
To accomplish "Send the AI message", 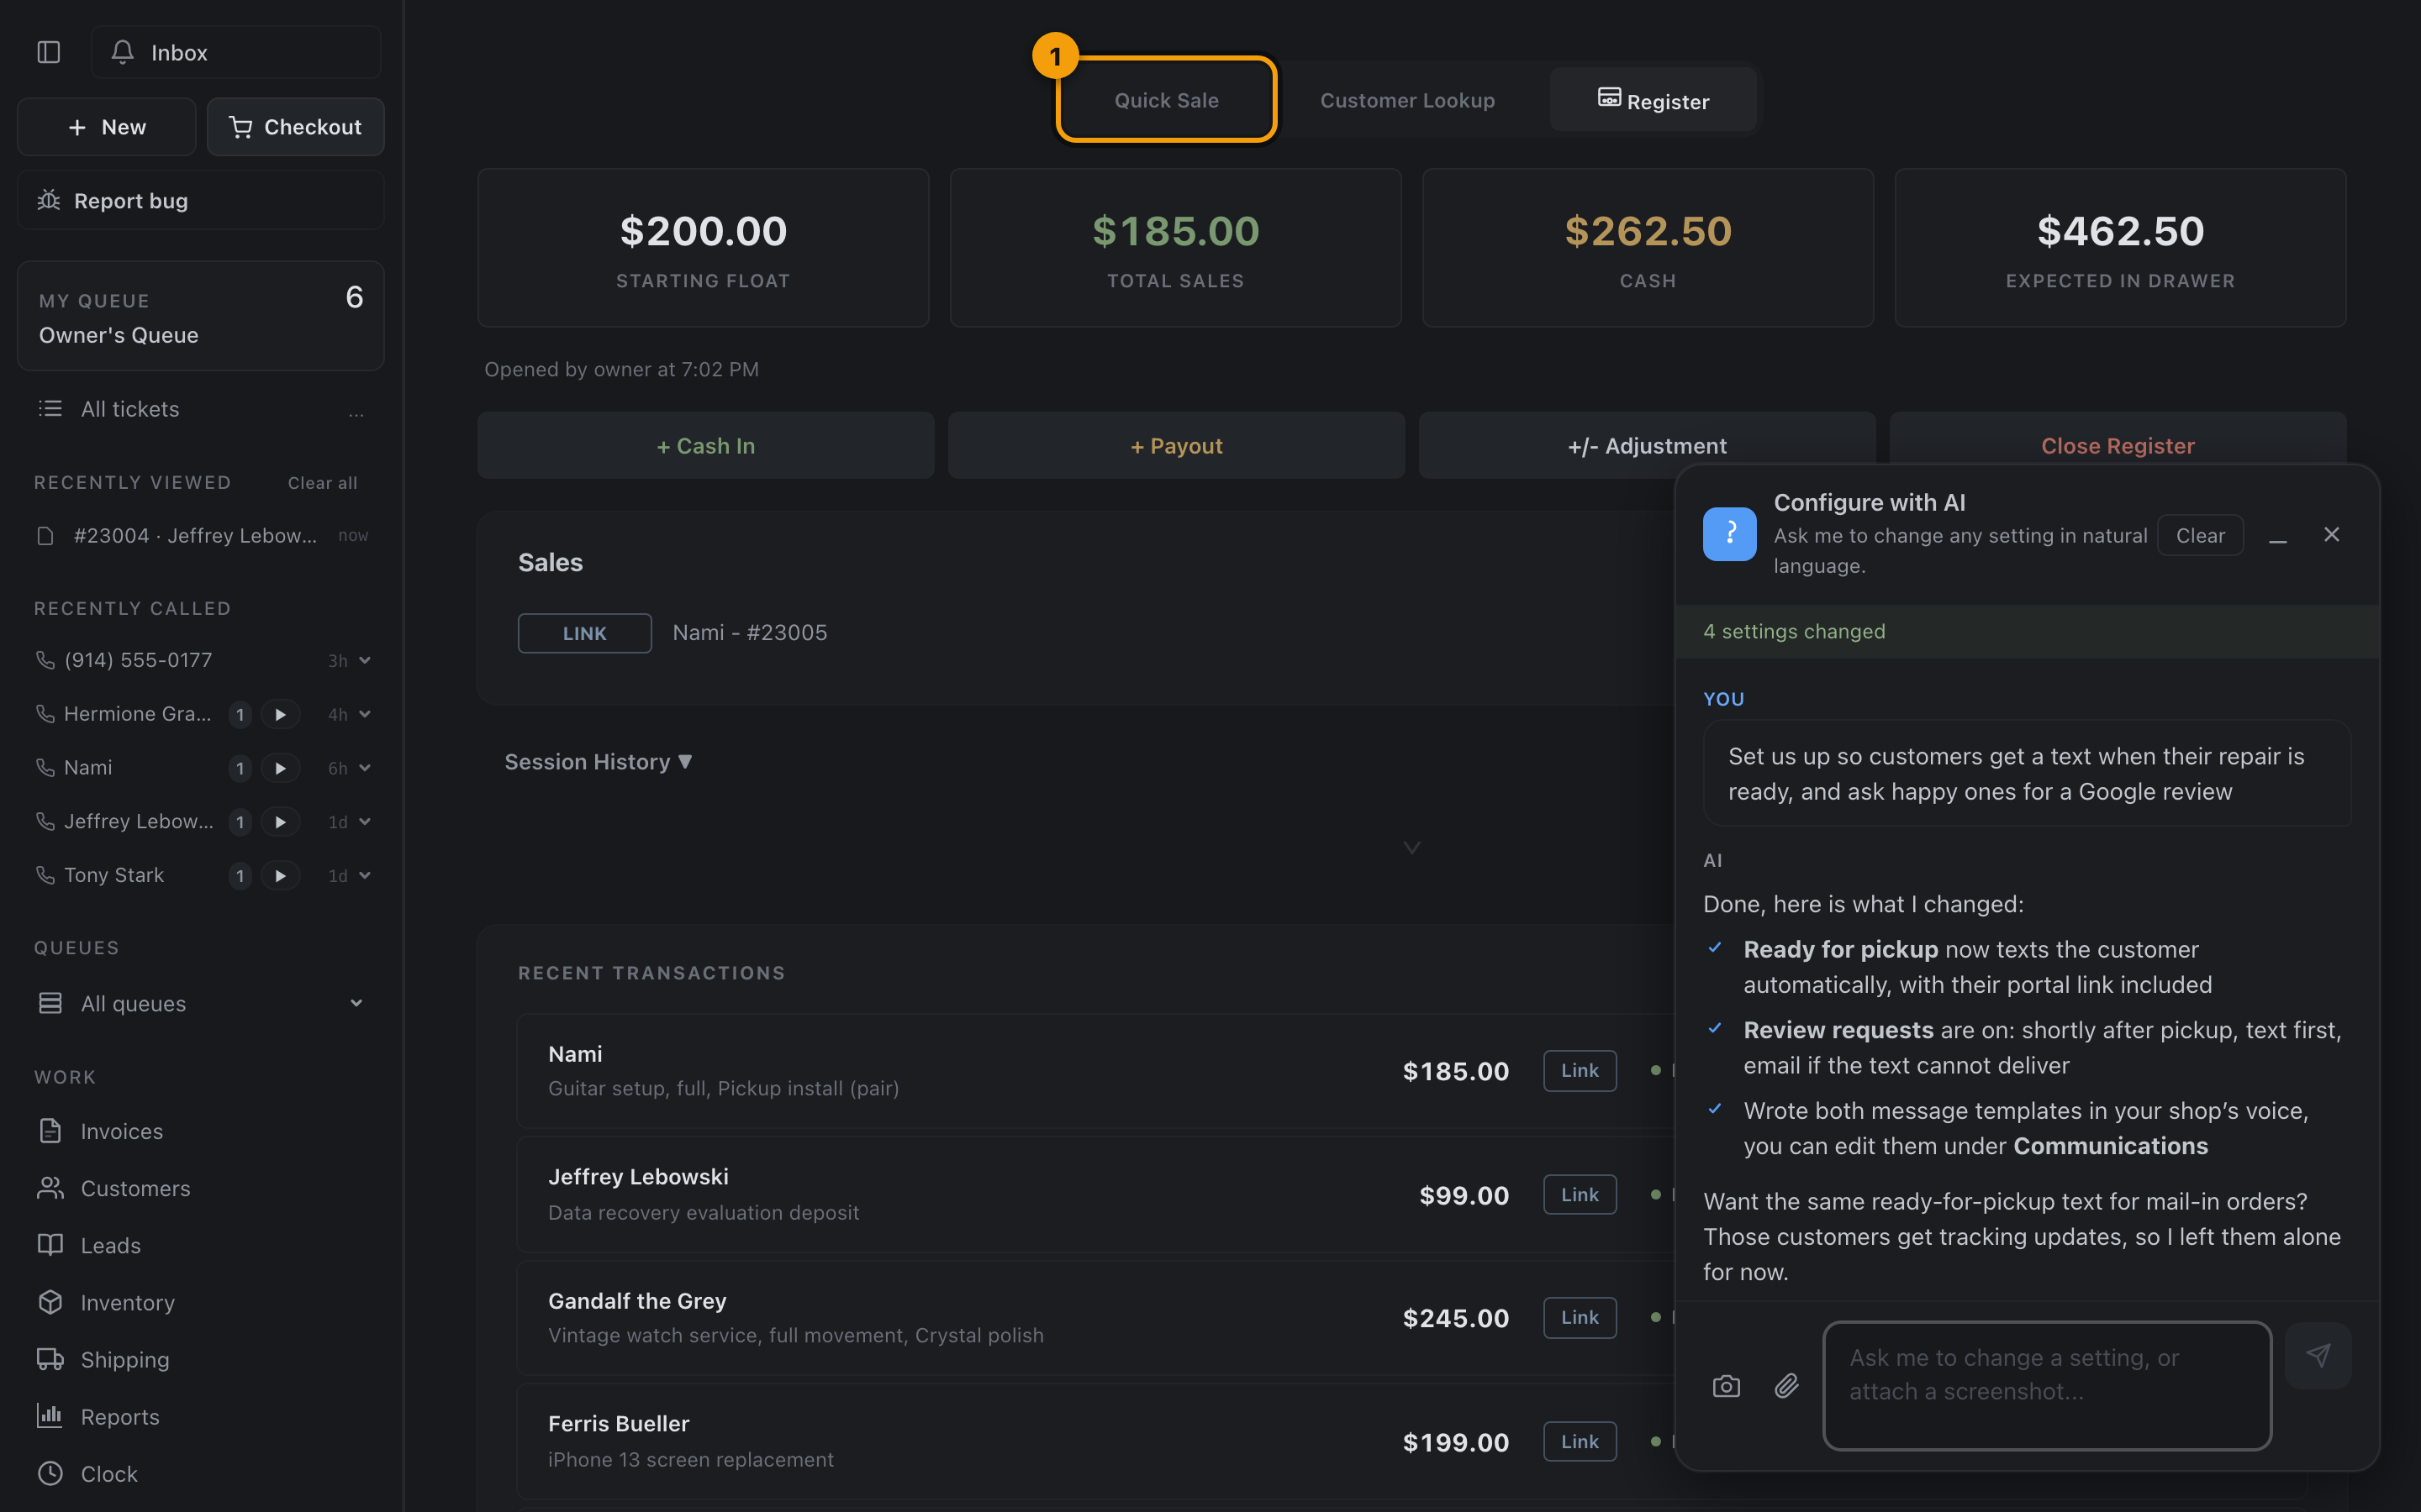I will click(x=2318, y=1356).
